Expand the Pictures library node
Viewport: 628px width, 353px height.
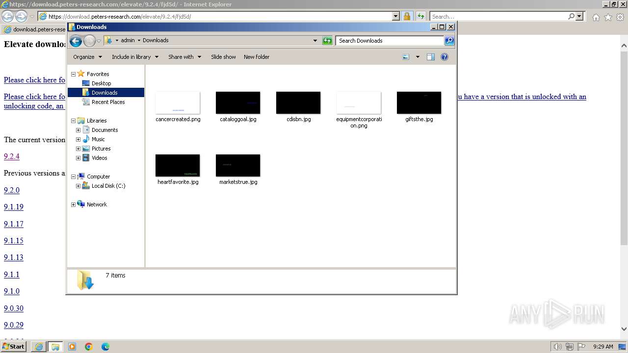pos(78,149)
